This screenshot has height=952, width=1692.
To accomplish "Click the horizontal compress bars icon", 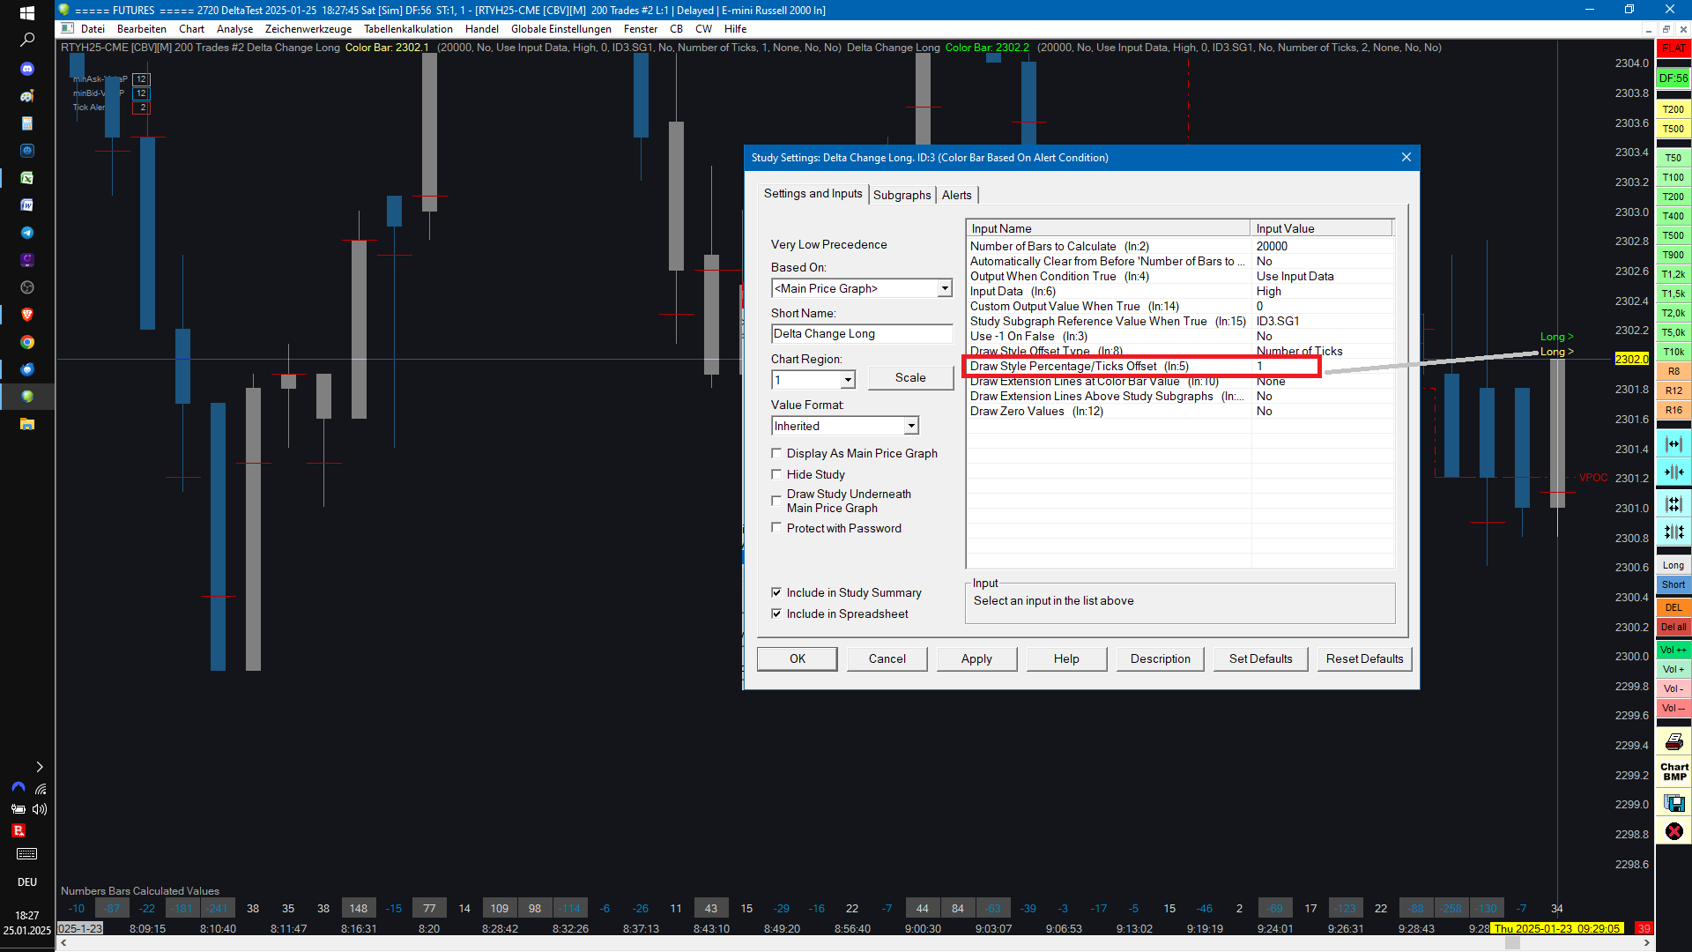I will click(x=1673, y=472).
